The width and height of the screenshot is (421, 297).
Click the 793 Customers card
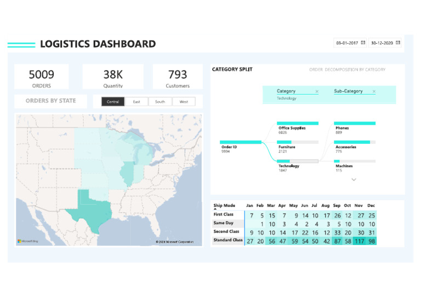(x=178, y=77)
